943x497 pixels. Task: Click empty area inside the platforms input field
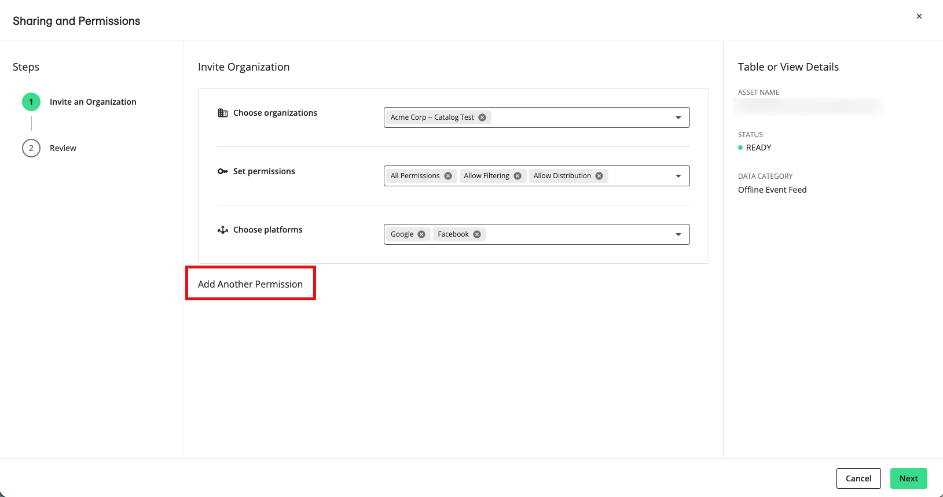tap(579, 234)
